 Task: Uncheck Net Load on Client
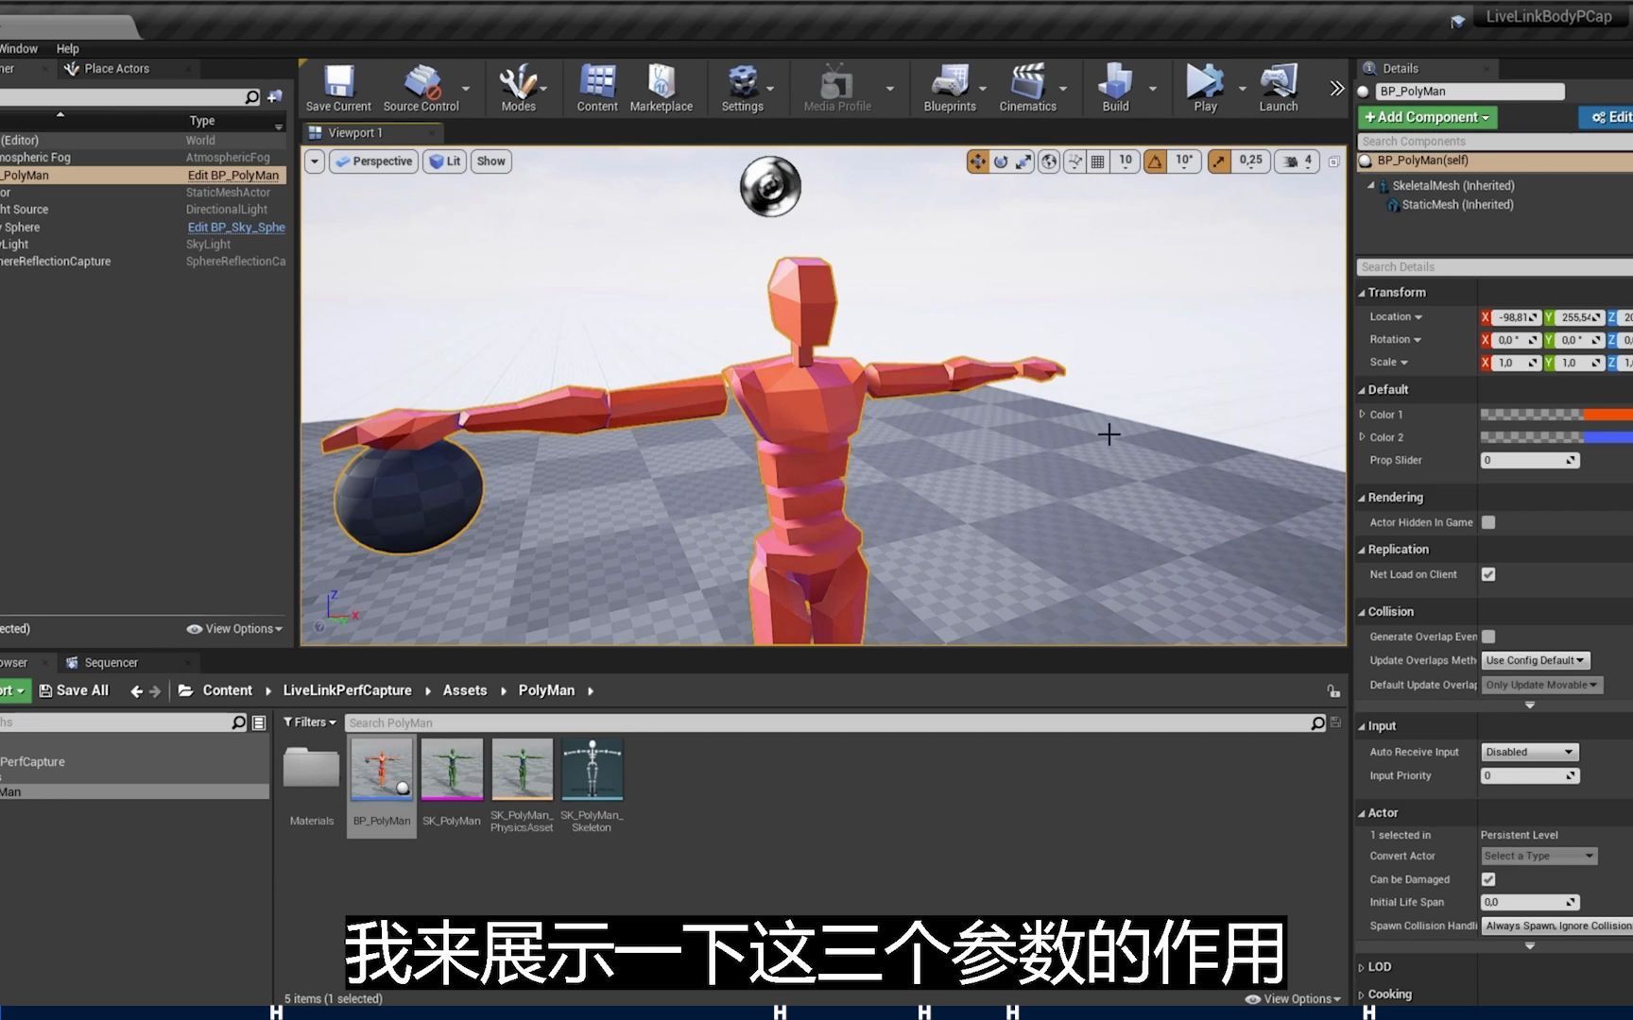point(1488,573)
